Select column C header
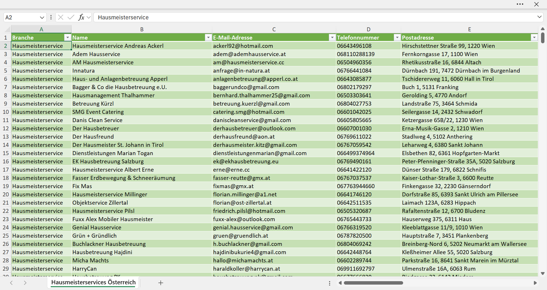Viewport: 547px width, 290px height. pos(274,29)
